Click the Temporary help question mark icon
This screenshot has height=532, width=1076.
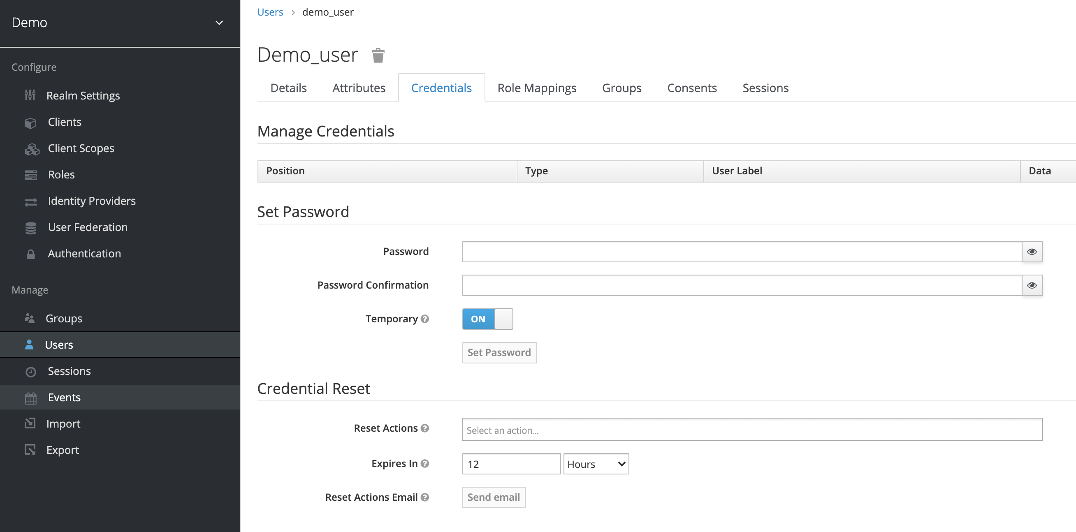click(425, 319)
